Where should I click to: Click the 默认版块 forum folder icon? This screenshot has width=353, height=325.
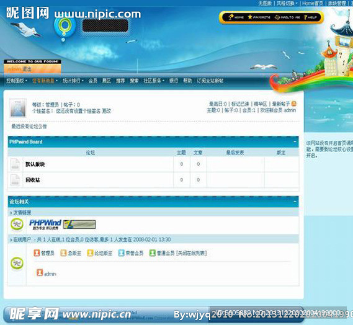point(15,164)
